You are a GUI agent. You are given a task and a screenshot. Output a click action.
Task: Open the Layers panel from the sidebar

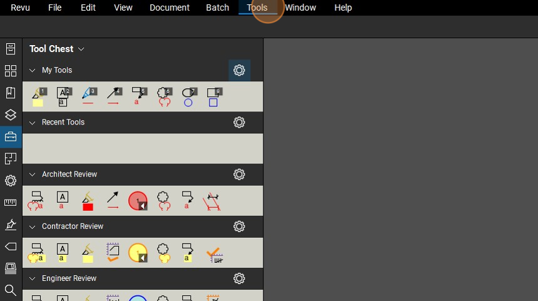[11, 115]
